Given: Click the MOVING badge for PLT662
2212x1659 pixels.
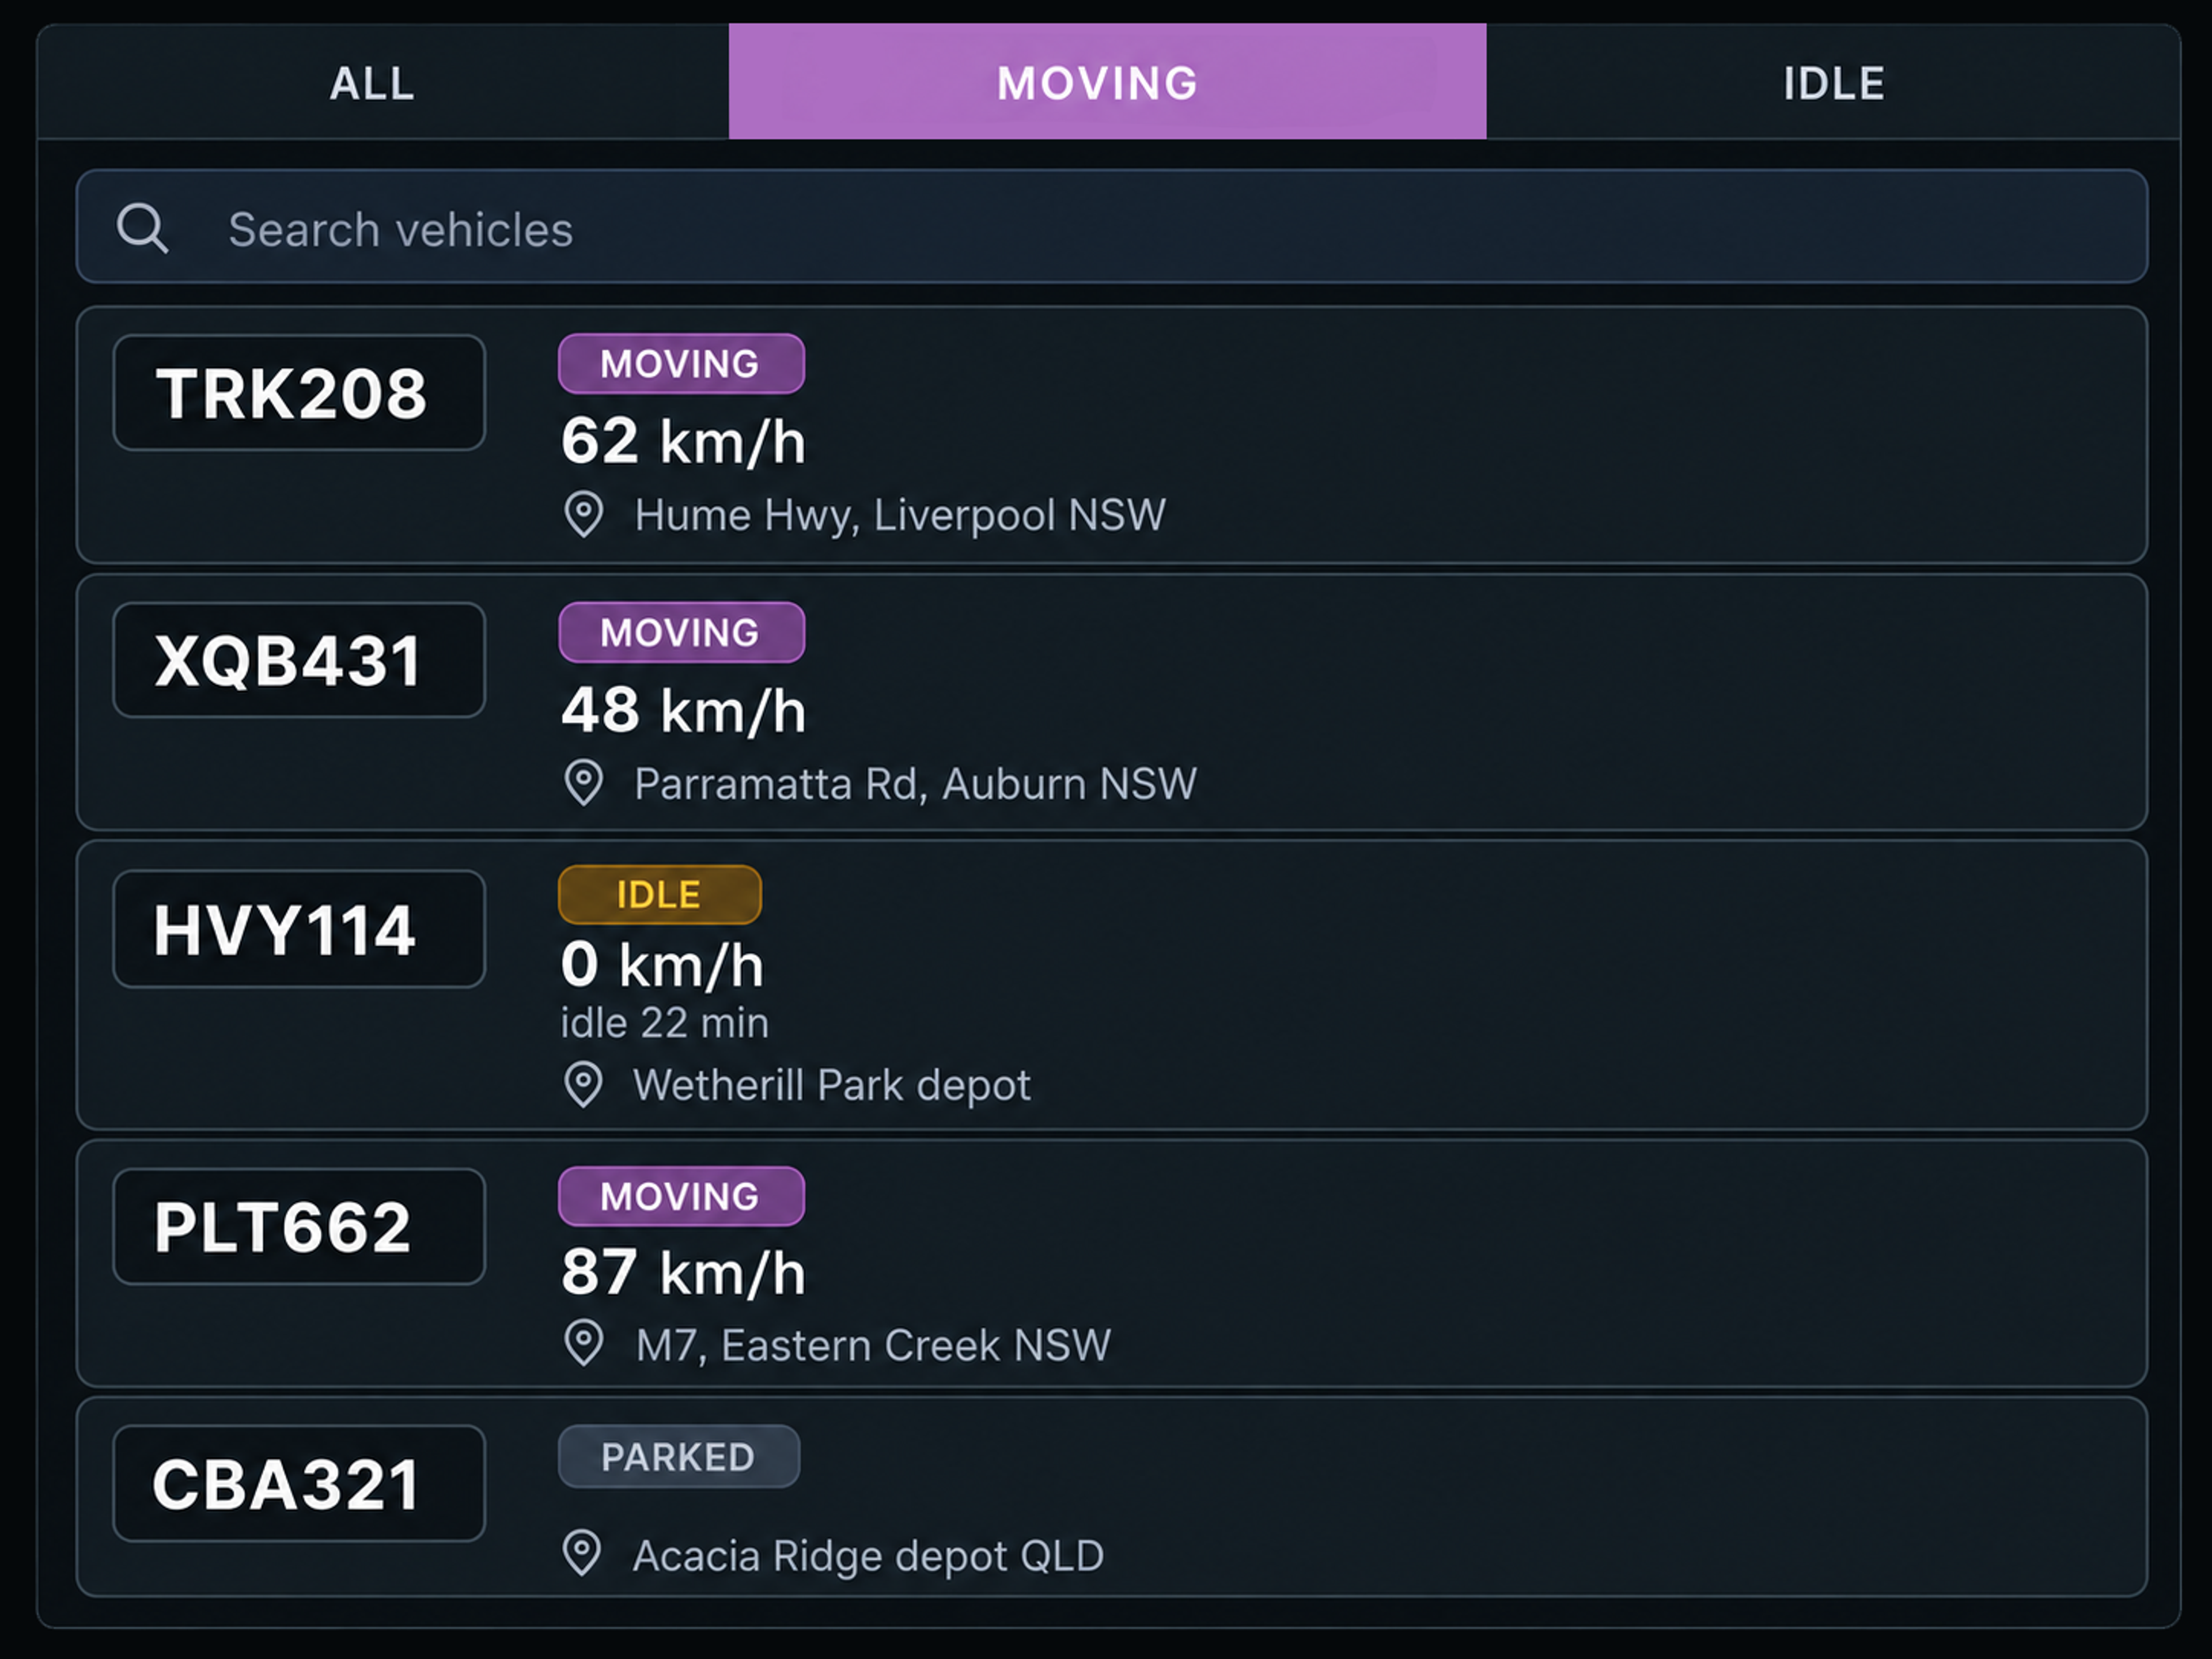Looking at the screenshot, I should [x=681, y=1197].
